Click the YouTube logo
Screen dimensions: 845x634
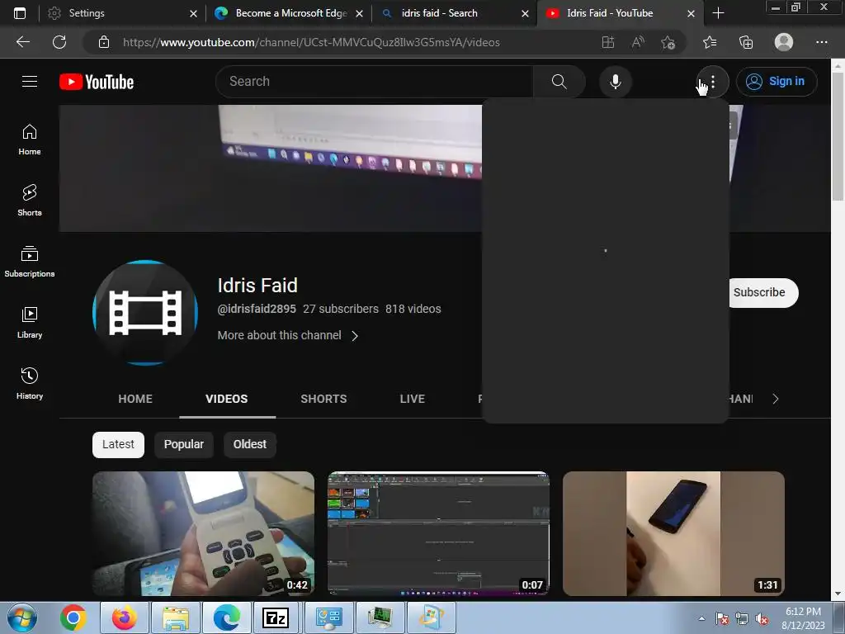pyautogui.click(x=97, y=82)
